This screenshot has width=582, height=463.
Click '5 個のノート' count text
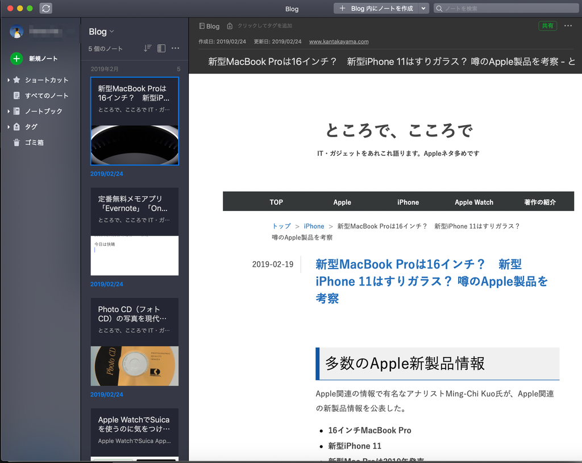point(105,49)
